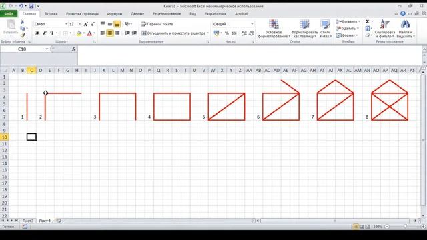The image size is (427, 240).
Task: Align text to middle of cell
Action: (109, 24)
